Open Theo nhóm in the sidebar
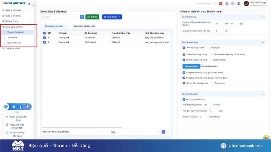271x152 pixels. 12,38
